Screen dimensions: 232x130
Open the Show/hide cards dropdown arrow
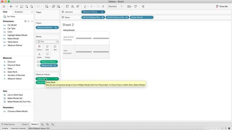[x=132, y=6]
